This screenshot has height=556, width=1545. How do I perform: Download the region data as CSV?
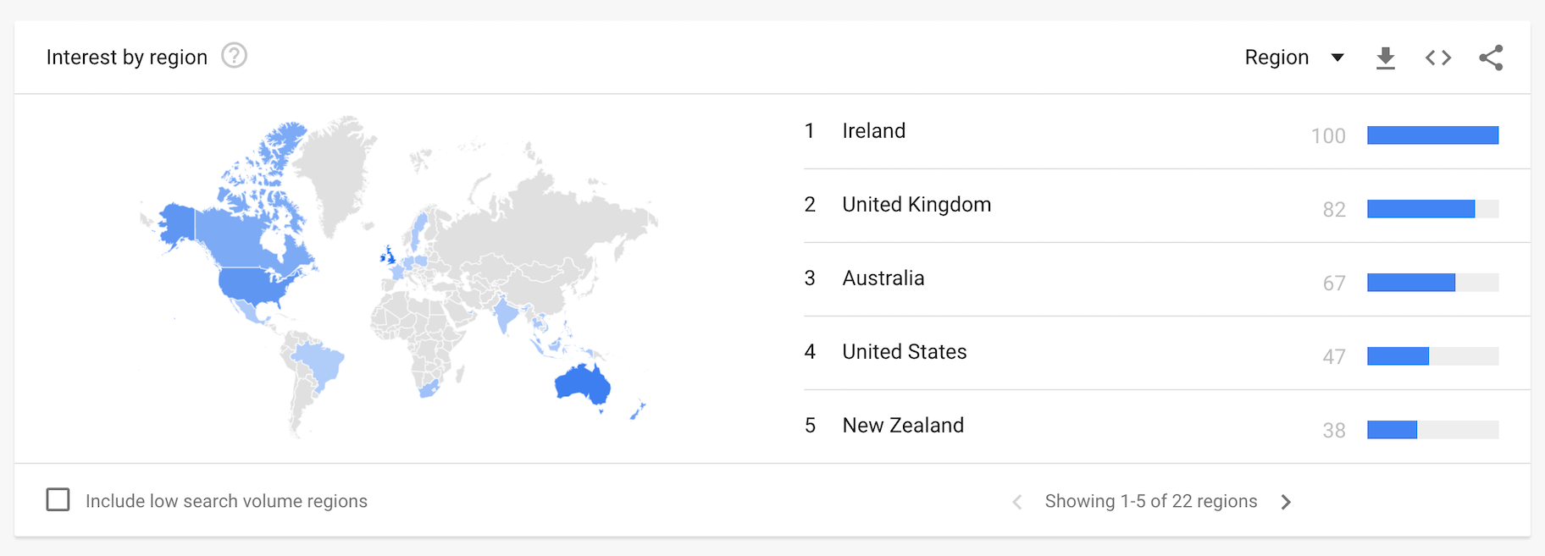click(x=1385, y=58)
